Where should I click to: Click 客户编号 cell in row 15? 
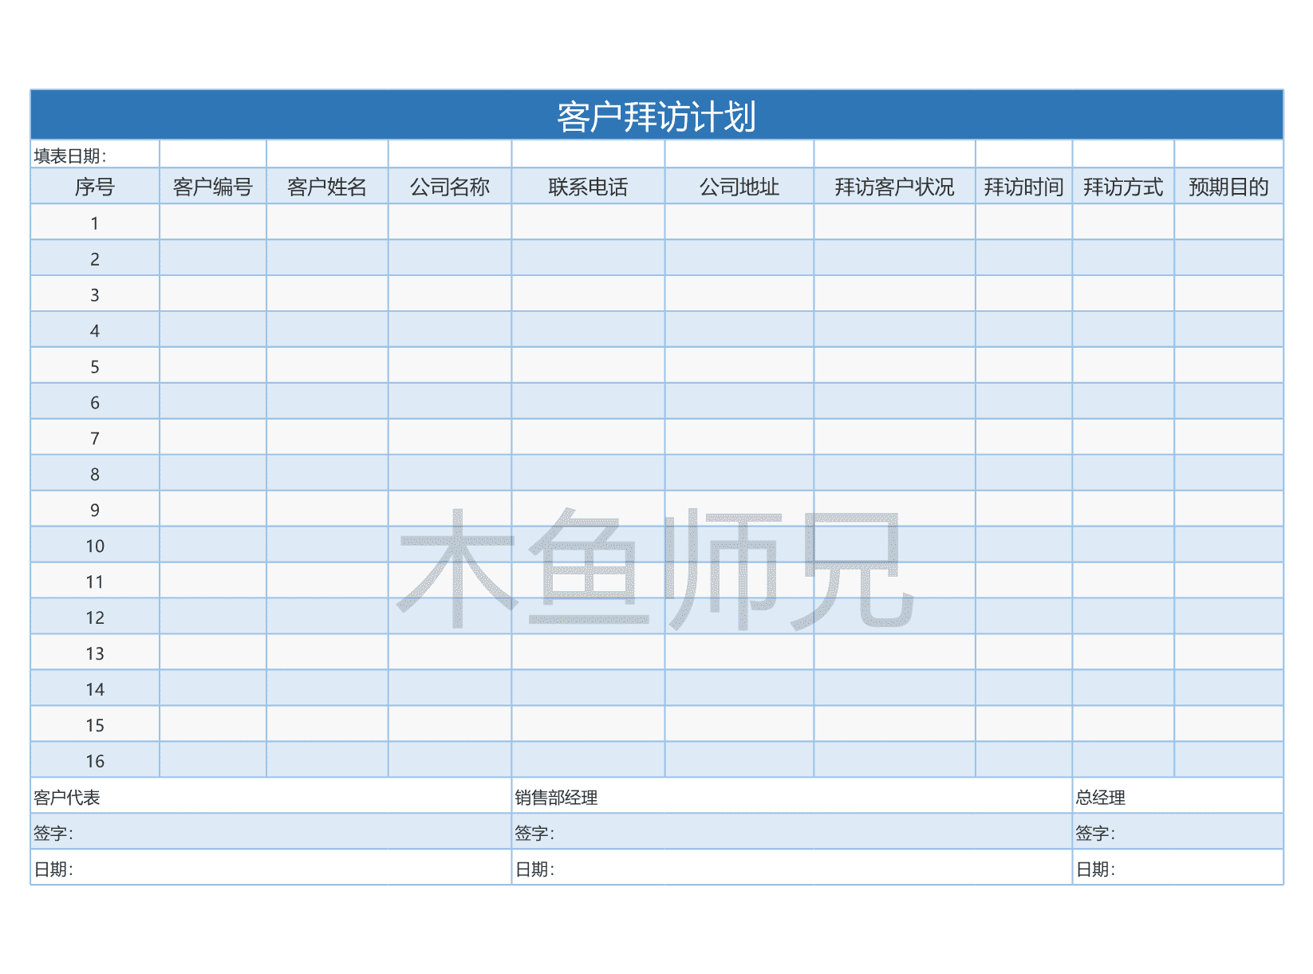tap(213, 724)
